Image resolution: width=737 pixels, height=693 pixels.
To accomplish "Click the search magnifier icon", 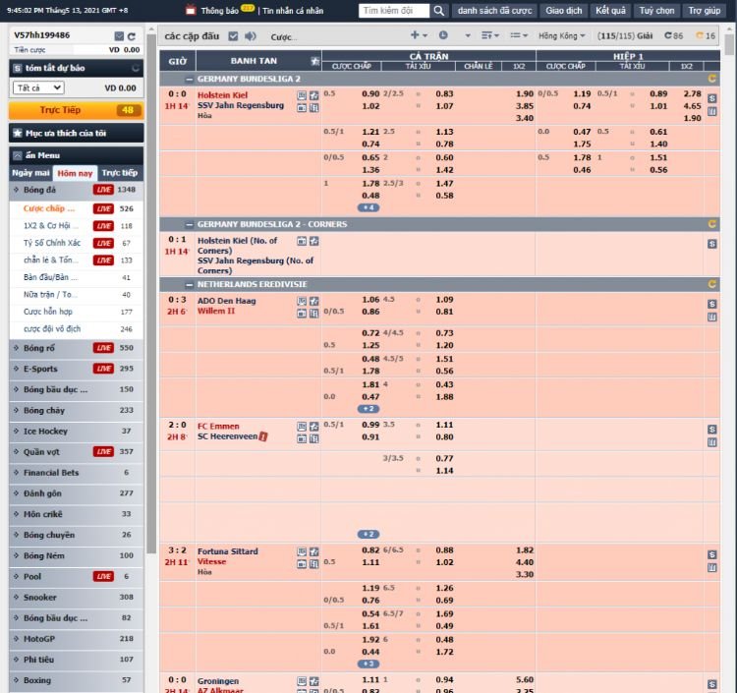I will [x=437, y=11].
